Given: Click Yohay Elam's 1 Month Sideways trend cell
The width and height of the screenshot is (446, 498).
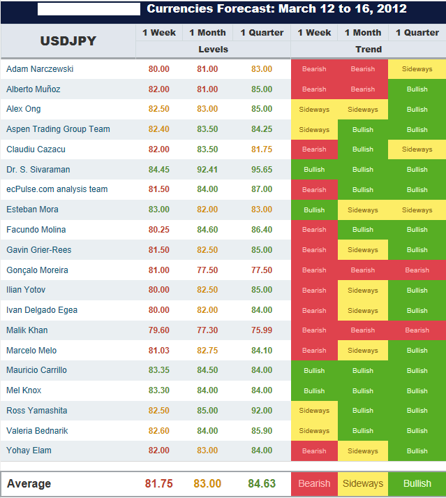Looking at the screenshot, I should (x=363, y=451).
